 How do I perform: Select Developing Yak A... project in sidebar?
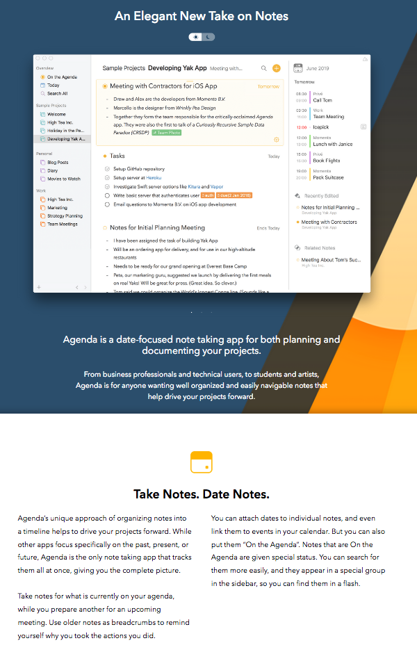pos(63,139)
